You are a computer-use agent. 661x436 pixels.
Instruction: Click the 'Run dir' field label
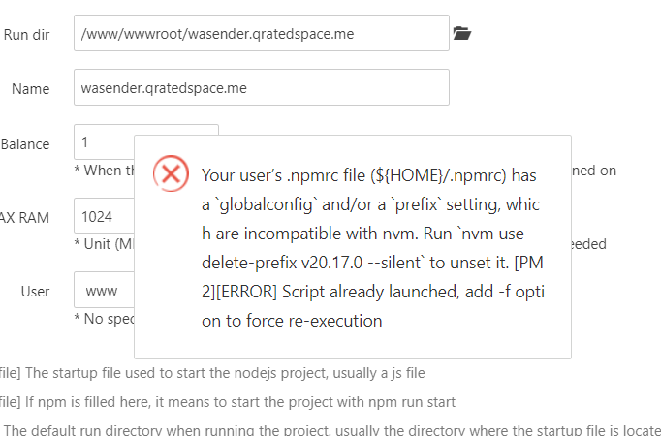click(x=27, y=35)
